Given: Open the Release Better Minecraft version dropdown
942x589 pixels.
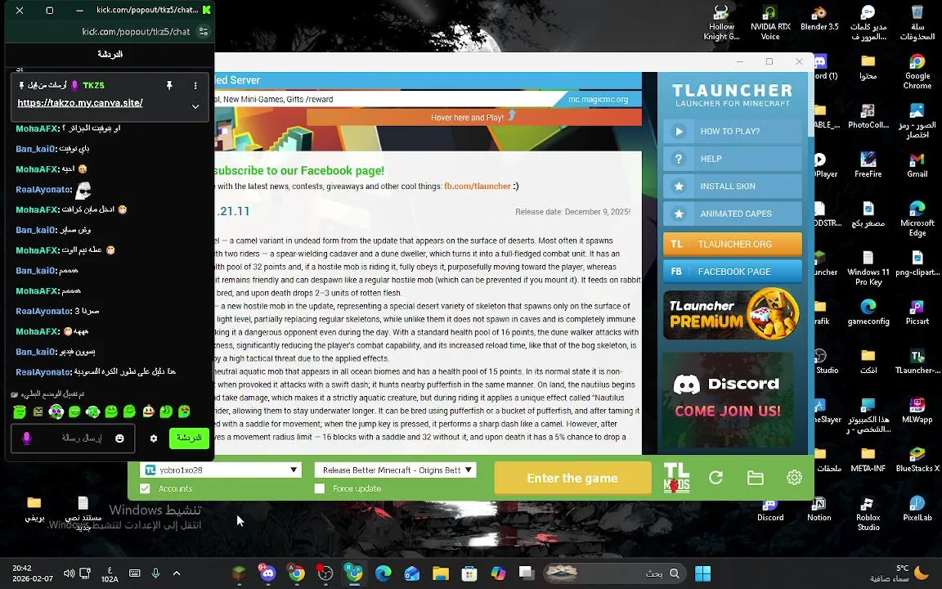Looking at the screenshot, I should [x=395, y=470].
